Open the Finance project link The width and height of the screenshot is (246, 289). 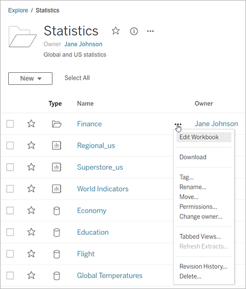(x=89, y=124)
